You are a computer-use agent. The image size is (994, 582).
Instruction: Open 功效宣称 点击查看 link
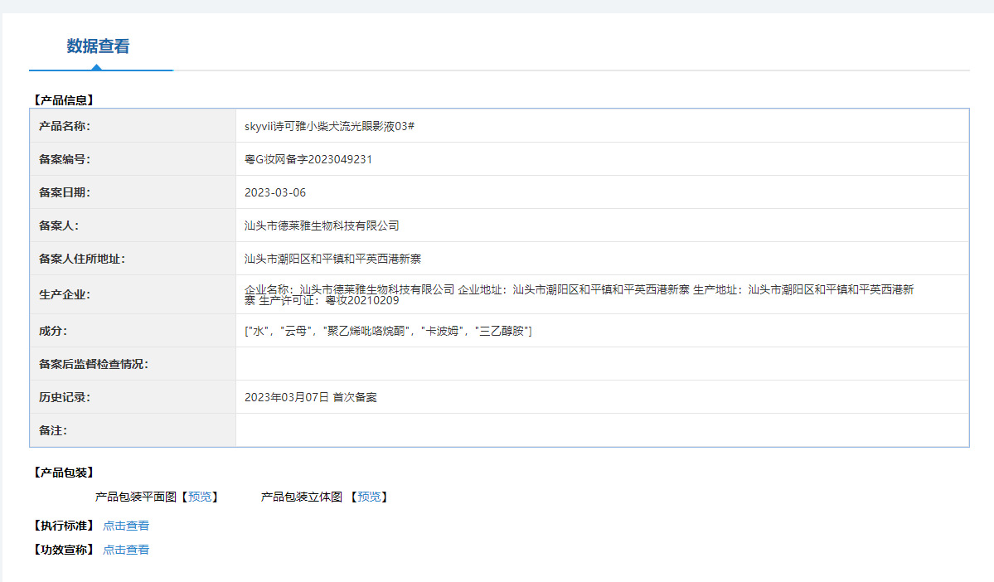tap(126, 550)
